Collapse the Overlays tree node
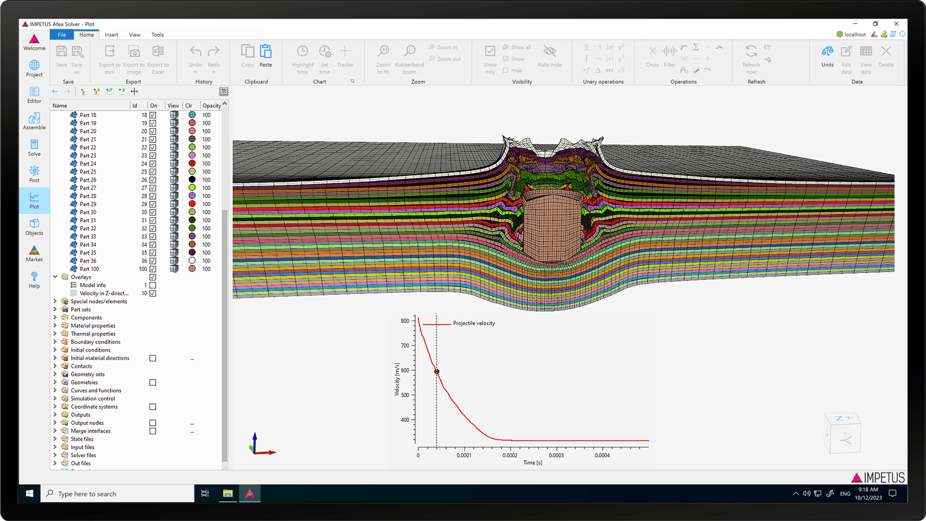 (56, 277)
